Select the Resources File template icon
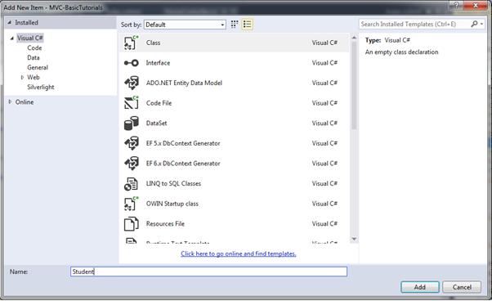The height and width of the screenshot is (301, 492). click(x=131, y=224)
